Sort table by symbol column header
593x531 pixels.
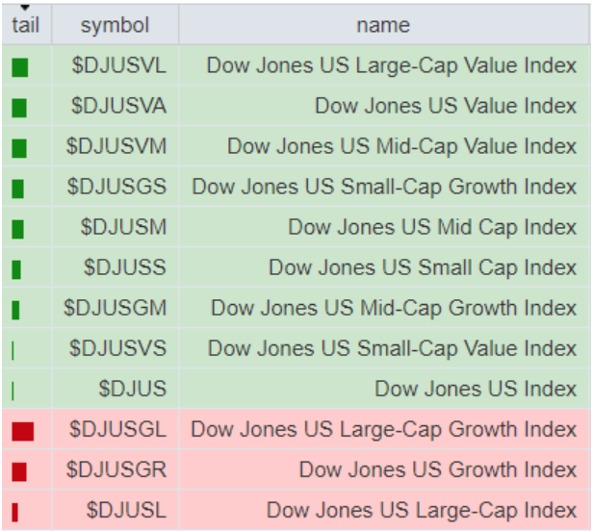115,25
